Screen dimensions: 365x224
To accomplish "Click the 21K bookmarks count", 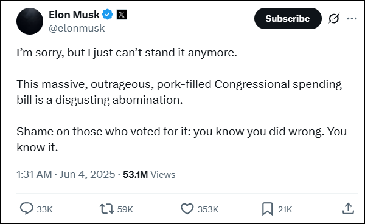I will pos(285,209).
